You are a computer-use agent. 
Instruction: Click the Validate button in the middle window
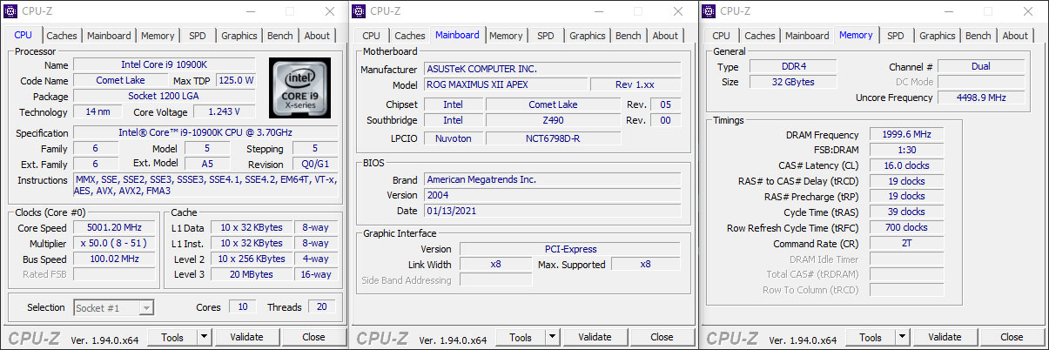pos(595,337)
